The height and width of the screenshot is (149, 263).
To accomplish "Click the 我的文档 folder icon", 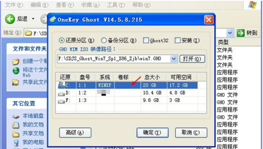I will [16, 125].
